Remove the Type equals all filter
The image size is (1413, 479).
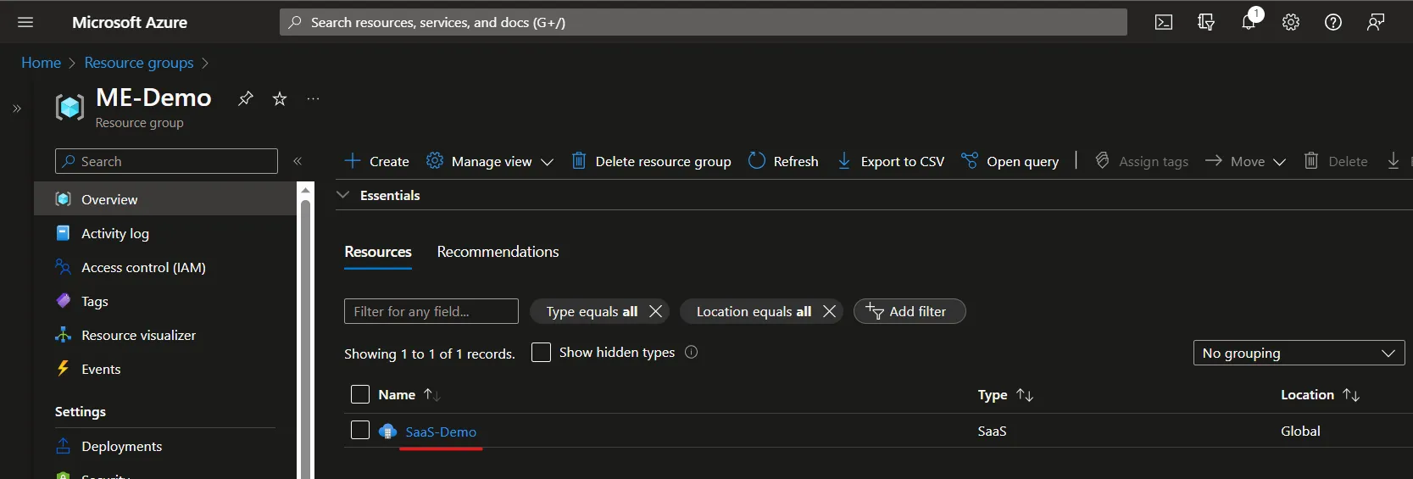[x=655, y=311]
